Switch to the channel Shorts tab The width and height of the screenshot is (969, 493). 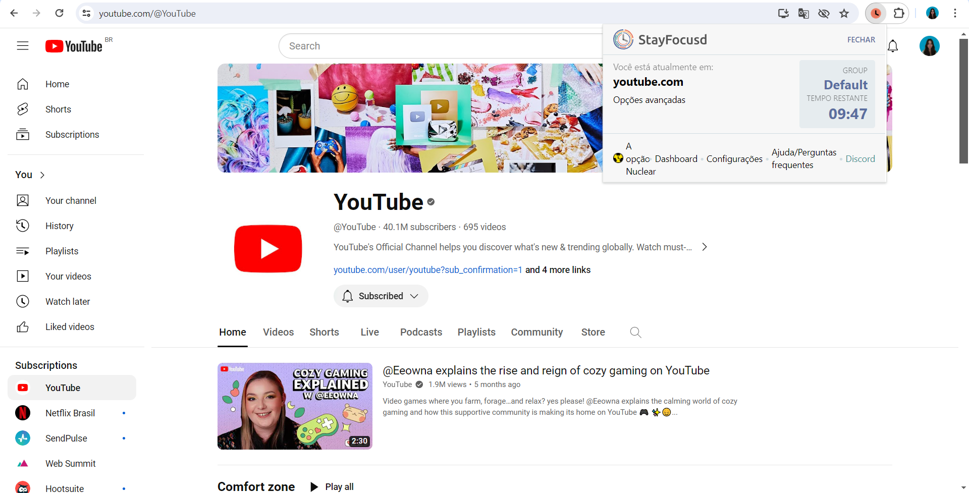click(324, 332)
